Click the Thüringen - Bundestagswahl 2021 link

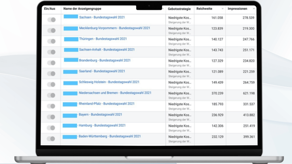[x=103, y=39]
